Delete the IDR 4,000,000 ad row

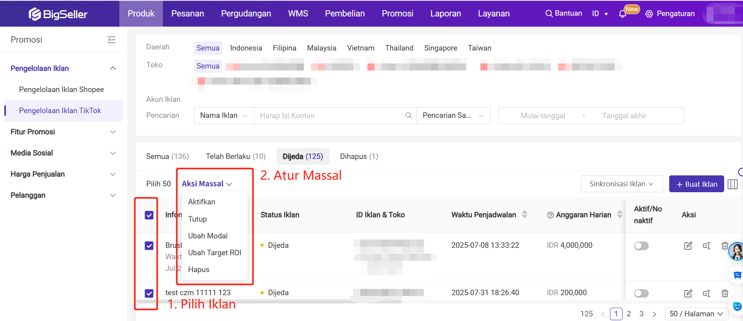725,246
